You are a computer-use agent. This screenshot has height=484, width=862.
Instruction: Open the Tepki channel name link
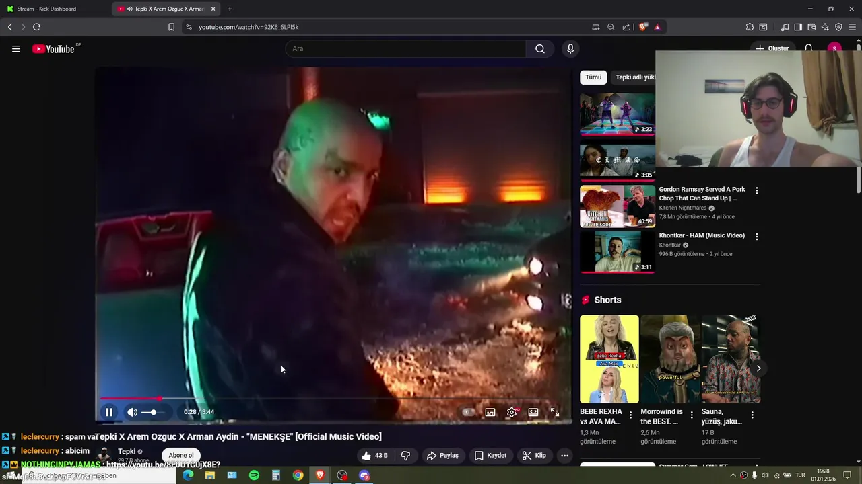coord(127,451)
